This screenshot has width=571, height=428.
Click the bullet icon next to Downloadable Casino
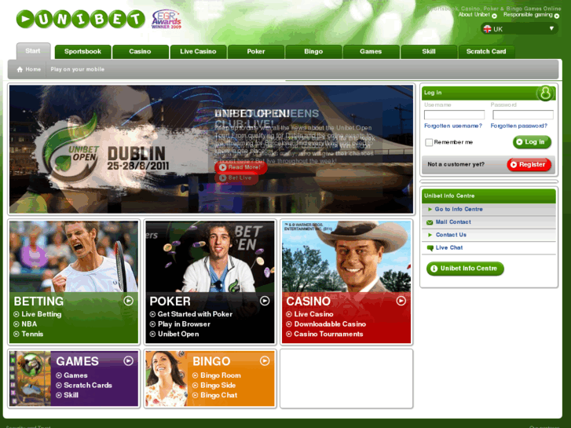289,324
